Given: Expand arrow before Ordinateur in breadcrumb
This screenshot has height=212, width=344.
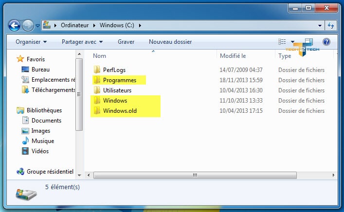Looking at the screenshot, I should pos(55,25).
